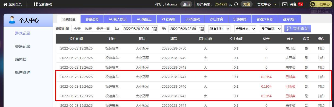Click the 退出 logout button
This screenshot has width=334, height=107.
click(186, 4)
